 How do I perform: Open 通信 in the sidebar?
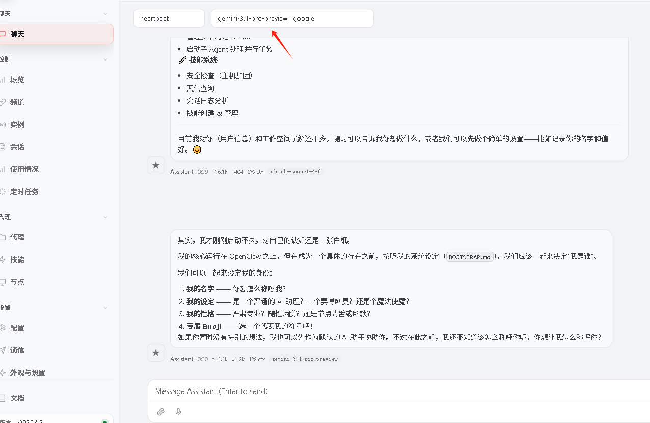click(x=17, y=350)
